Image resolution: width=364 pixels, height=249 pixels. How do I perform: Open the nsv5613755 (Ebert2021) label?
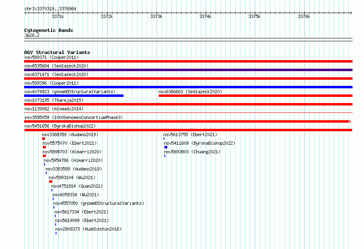[190, 135]
